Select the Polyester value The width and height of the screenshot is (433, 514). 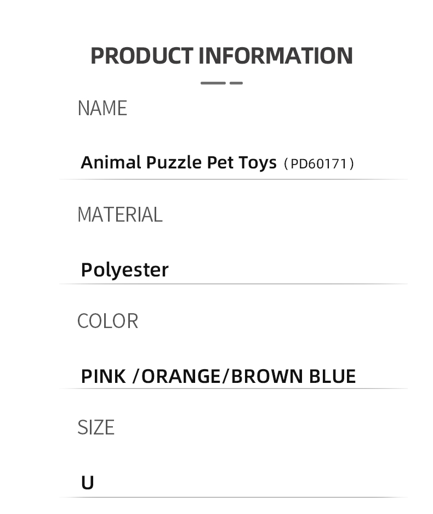point(125,270)
